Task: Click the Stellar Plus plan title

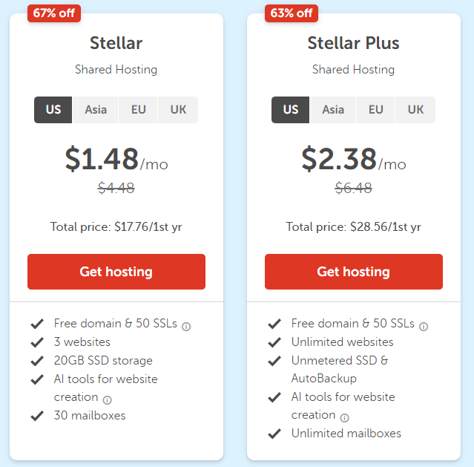Action: point(353,43)
